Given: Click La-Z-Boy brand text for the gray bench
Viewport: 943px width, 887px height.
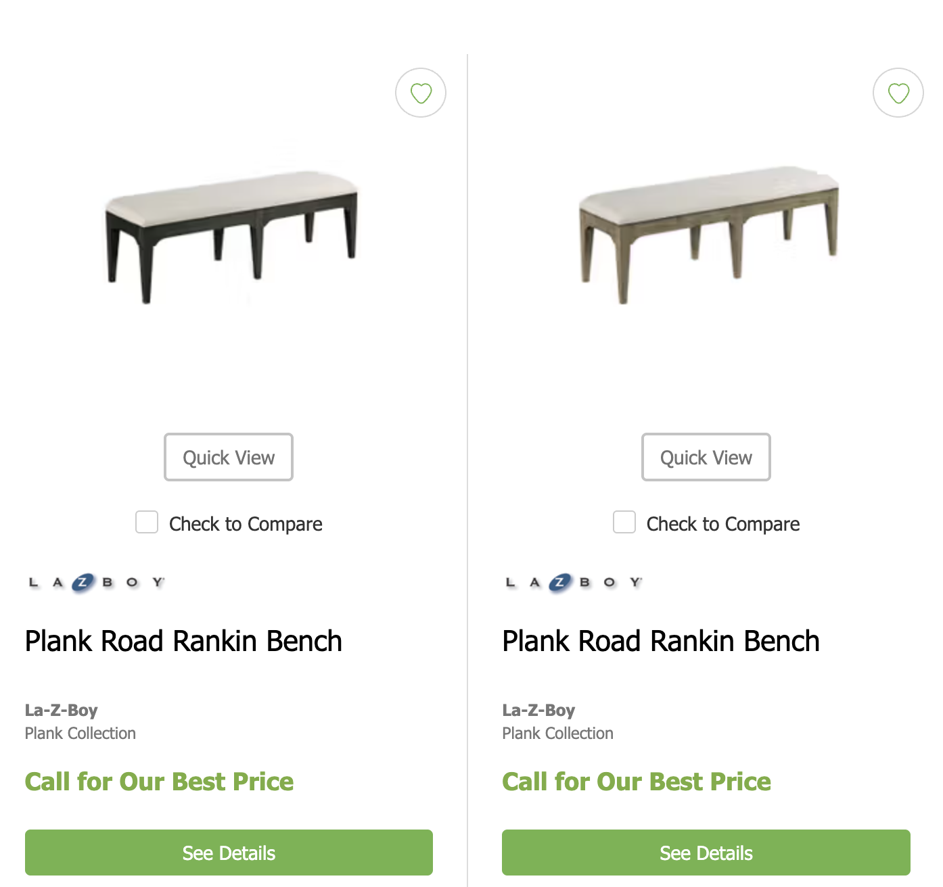Looking at the screenshot, I should 538,710.
